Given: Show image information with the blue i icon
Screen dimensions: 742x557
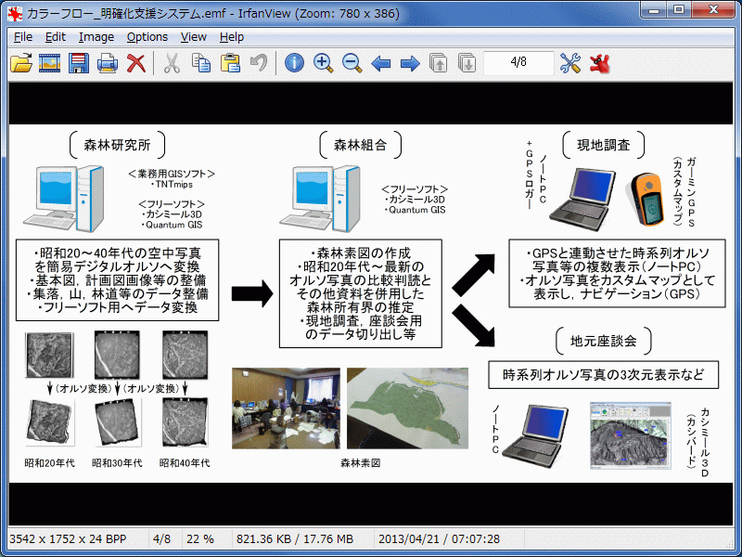Looking at the screenshot, I should point(294,64).
